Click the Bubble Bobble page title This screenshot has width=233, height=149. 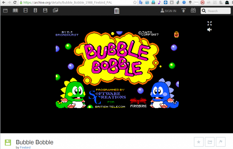coord(35,142)
